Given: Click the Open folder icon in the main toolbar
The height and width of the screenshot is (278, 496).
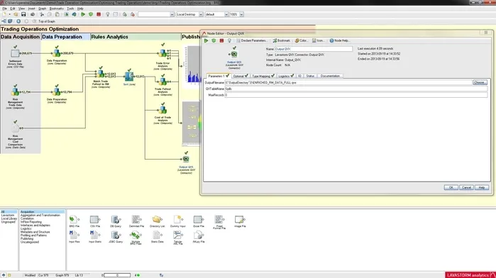Looking at the screenshot, I should coord(16,15).
